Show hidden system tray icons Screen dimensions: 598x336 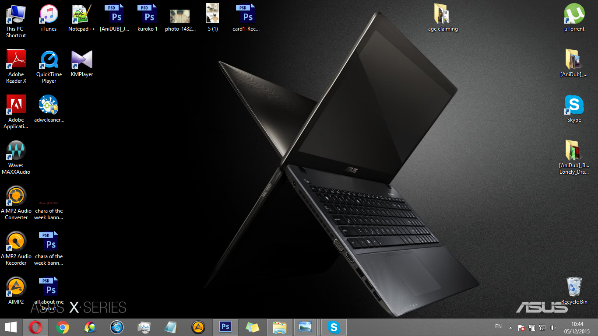tap(510, 327)
